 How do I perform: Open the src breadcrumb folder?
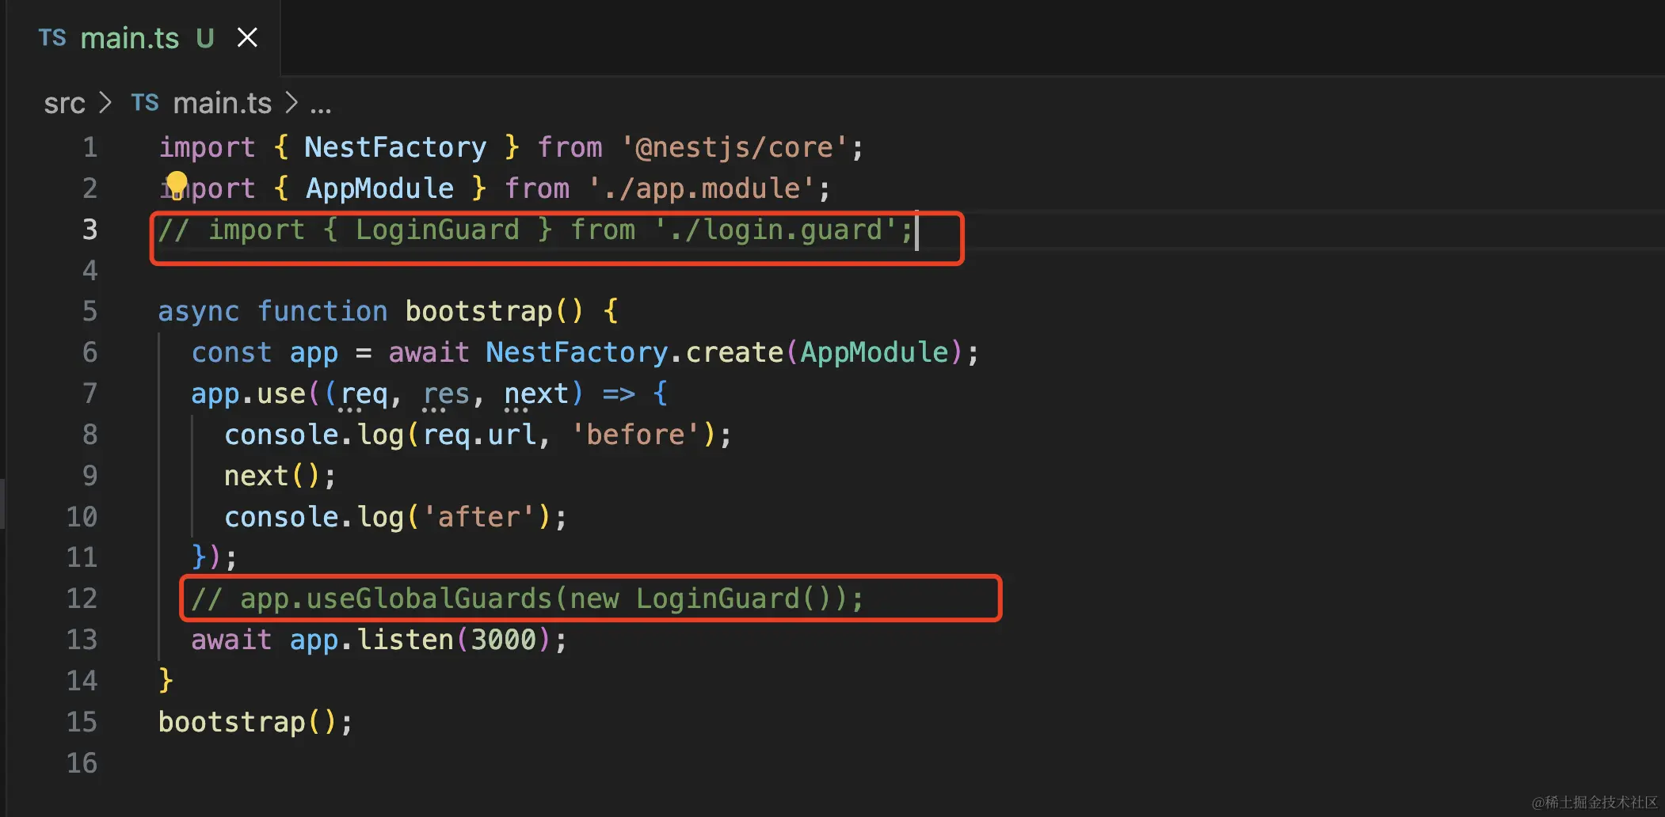point(64,103)
